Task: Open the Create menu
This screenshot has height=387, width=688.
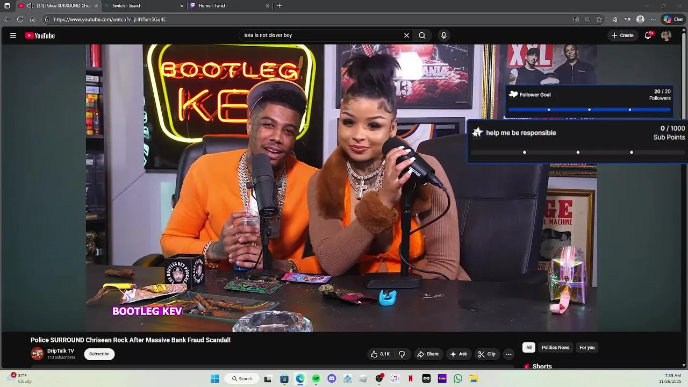Action: tap(622, 35)
